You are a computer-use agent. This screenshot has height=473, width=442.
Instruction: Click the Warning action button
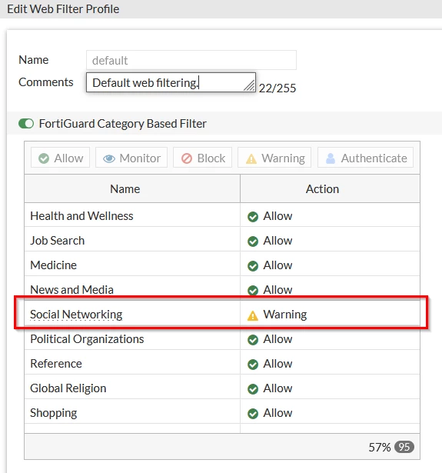click(274, 158)
